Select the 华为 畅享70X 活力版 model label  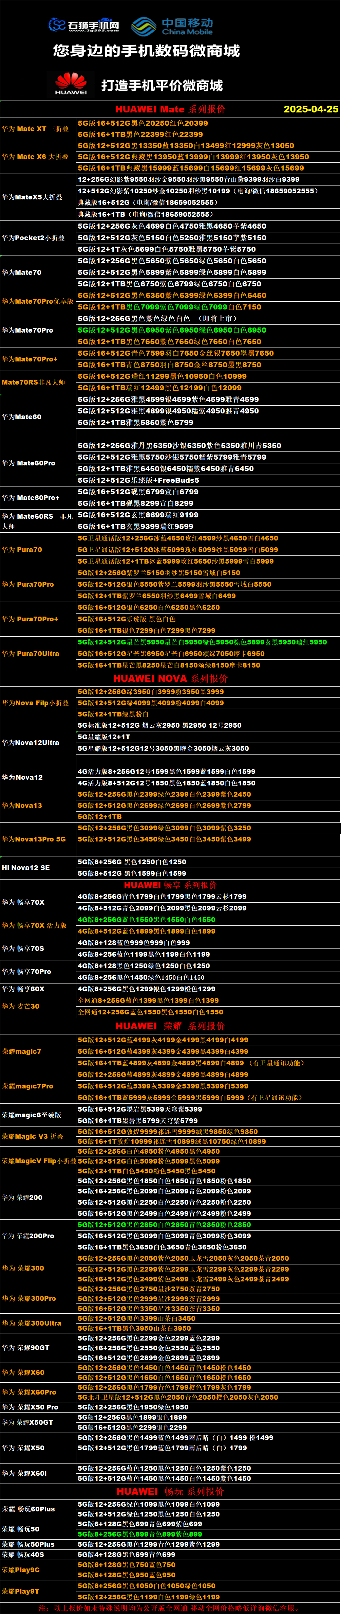click(x=34, y=925)
